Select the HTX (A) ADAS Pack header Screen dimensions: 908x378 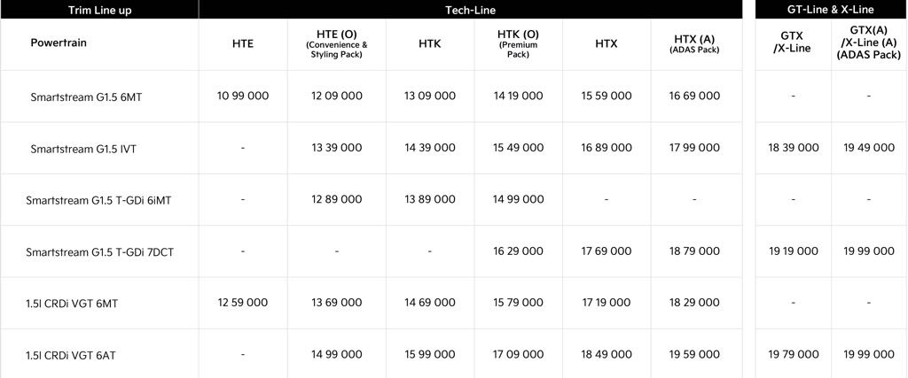[x=693, y=43]
